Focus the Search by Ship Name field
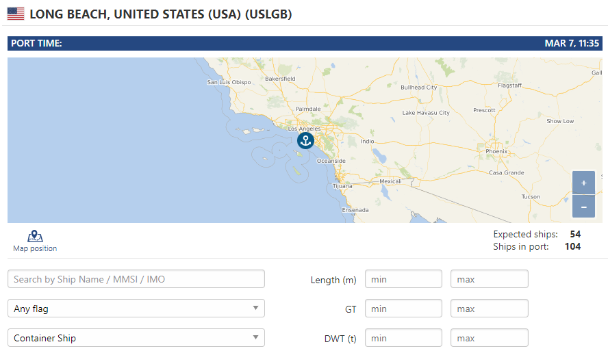Viewport: 608px width, 353px height. point(136,279)
